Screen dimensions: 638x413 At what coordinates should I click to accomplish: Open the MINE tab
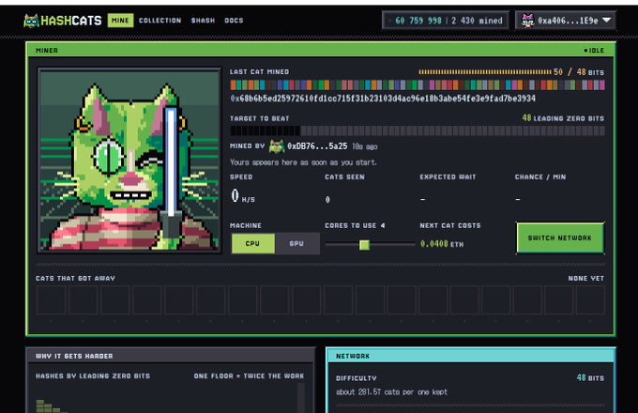pyautogui.click(x=120, y=21)
